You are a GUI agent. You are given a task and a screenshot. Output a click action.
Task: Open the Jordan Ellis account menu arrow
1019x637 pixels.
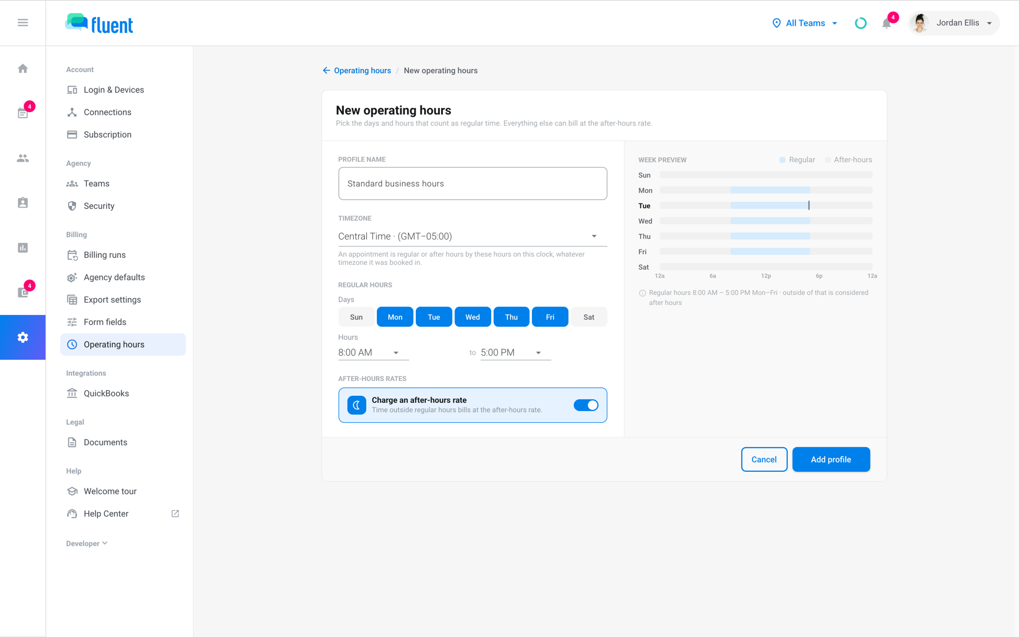[x=990, y=23]
